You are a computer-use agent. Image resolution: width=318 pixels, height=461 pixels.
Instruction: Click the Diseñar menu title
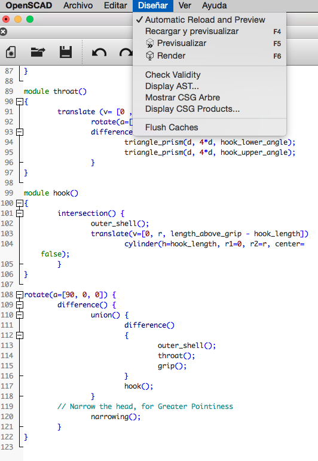(153, 5)
